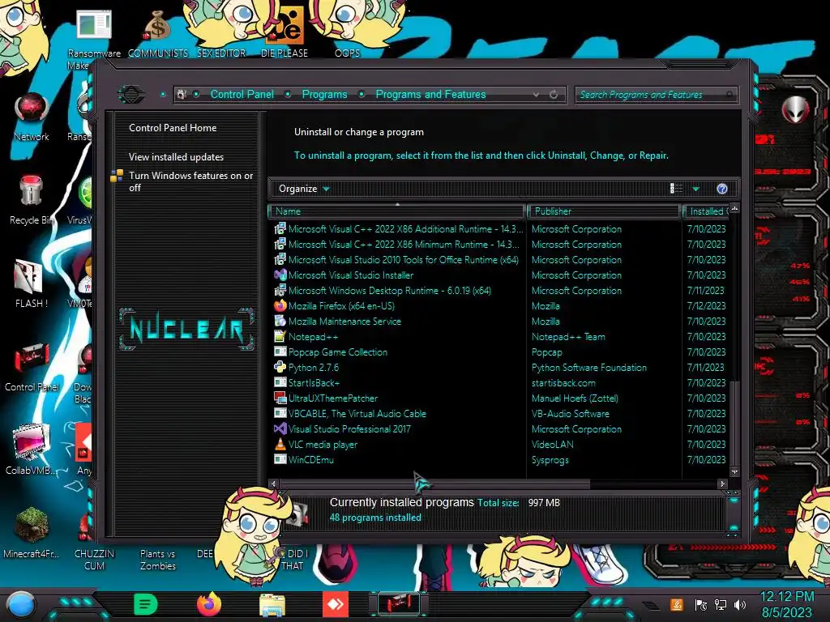Click the horizontal scrollbar right arrow
Screen dimensions: 830x622
pyautogui.click(x=722, y=484)
